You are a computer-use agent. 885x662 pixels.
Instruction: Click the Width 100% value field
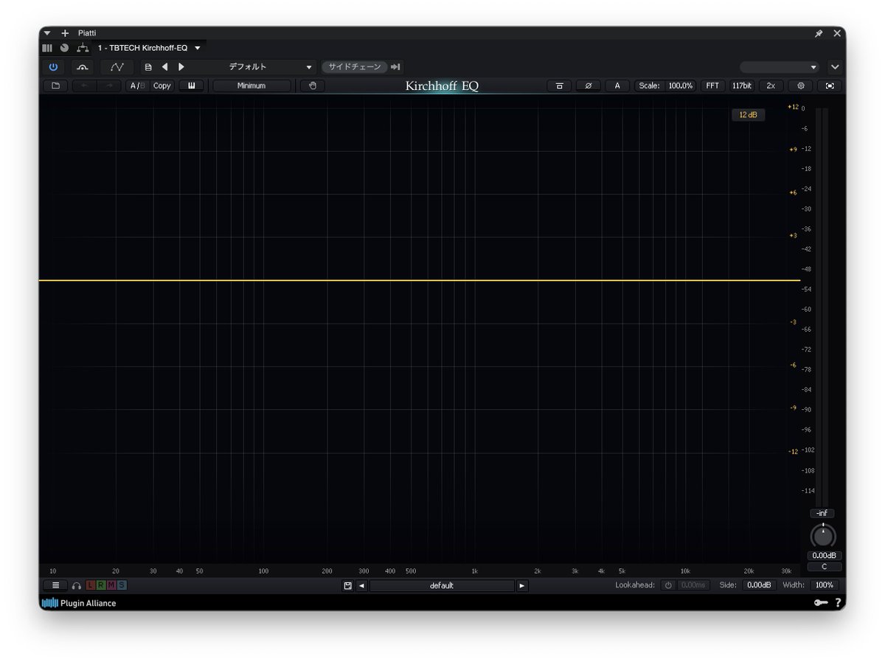[825, 585]
